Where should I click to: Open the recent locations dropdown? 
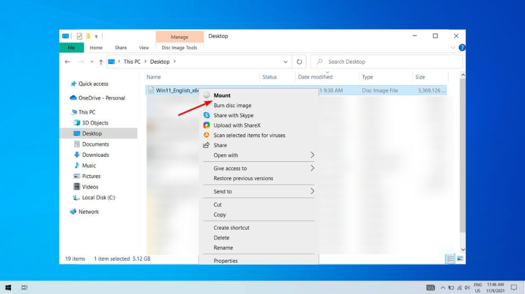pyautogui.click(x=92, y=62)
